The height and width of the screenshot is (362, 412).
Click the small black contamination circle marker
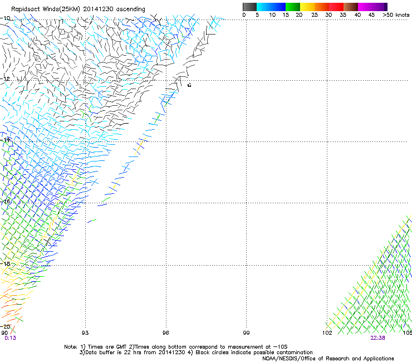tap(189, 85)
